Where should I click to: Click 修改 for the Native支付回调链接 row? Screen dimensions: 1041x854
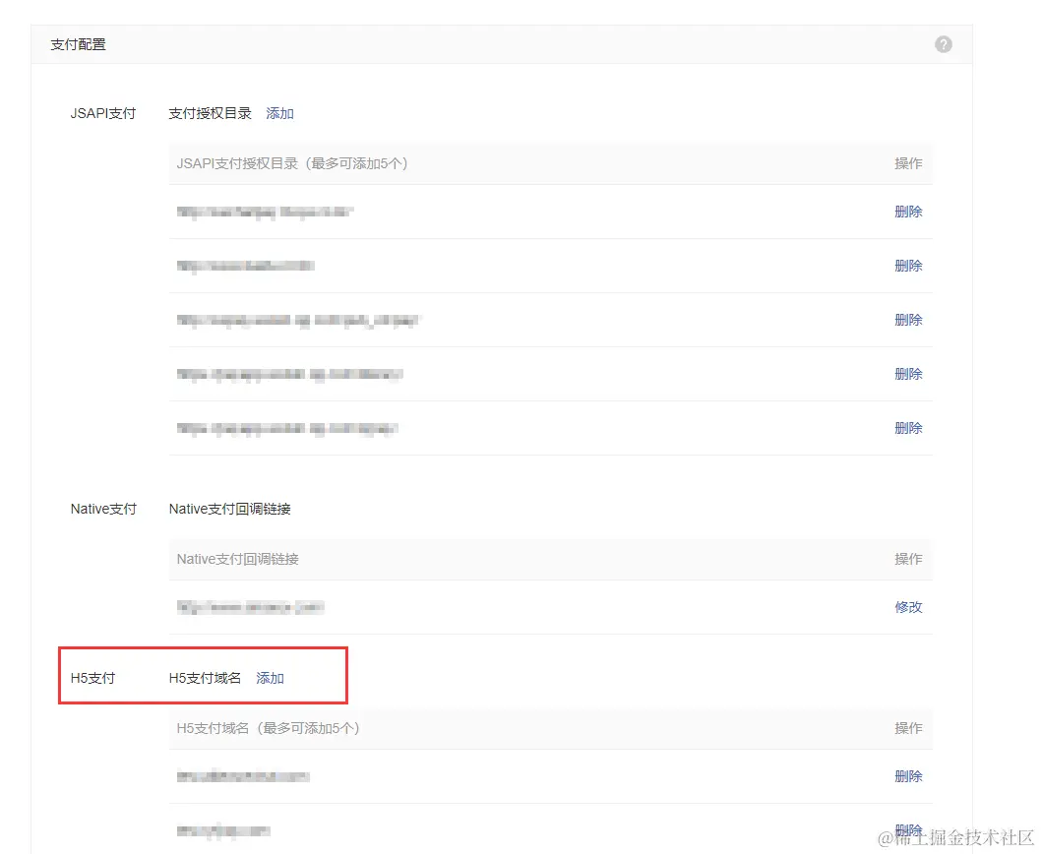[908, 607]
